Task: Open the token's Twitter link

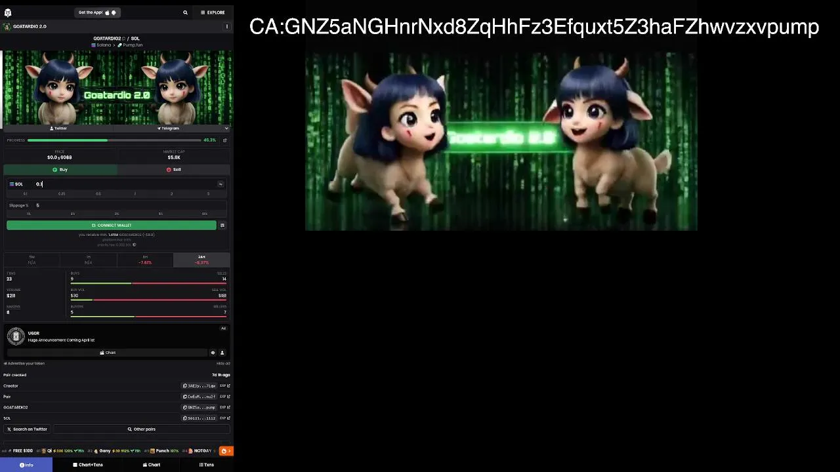Action: (x=58, y=128)
